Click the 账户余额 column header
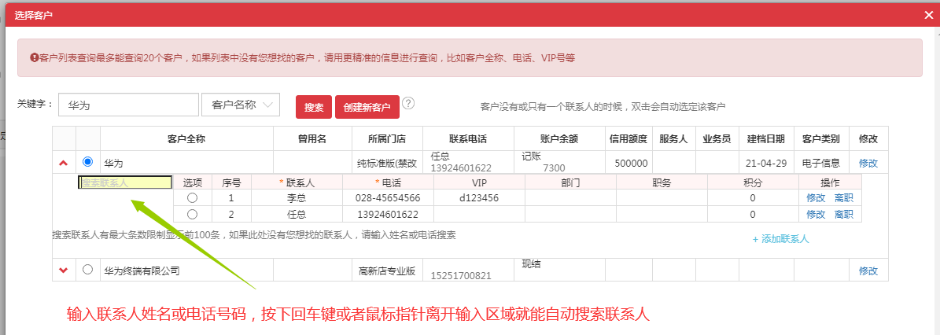Viewport: 940px width, 335px height. pos(558,139)
